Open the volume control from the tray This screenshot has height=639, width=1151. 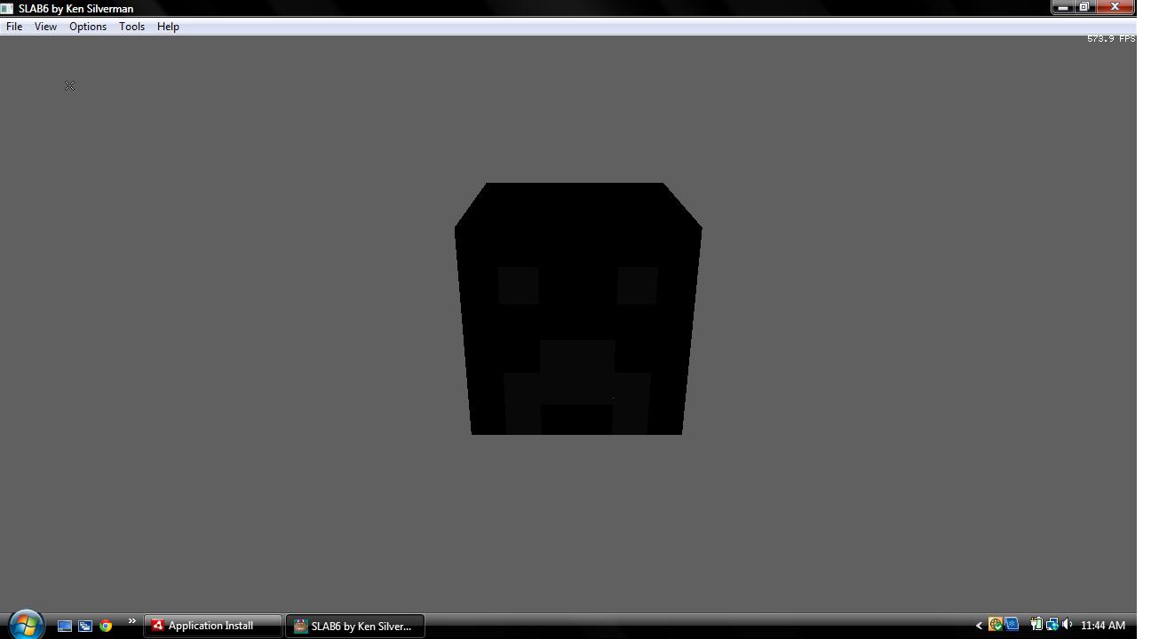pyautogui.click(x=1067, y=625)
